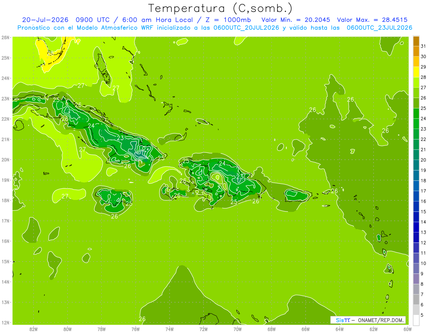The width and height of the screenshot is (433, 334).
Task: Click the '74W' longitude axis label
Action: pyautogui.click(x=170, y=329)
